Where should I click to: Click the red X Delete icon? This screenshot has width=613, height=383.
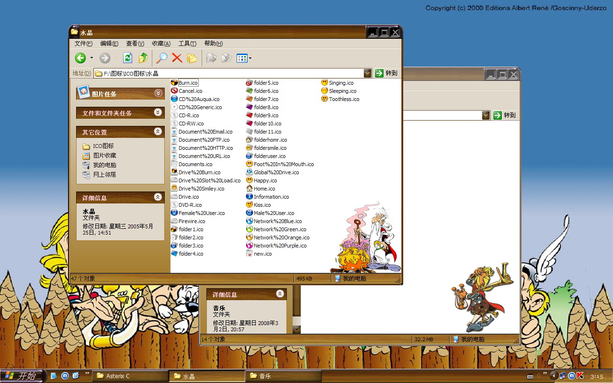click(x=177, y=58)
